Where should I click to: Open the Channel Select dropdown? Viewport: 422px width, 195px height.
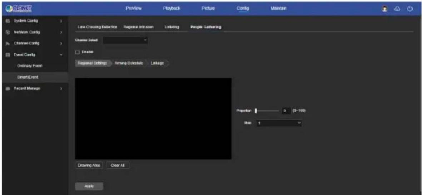125,40
